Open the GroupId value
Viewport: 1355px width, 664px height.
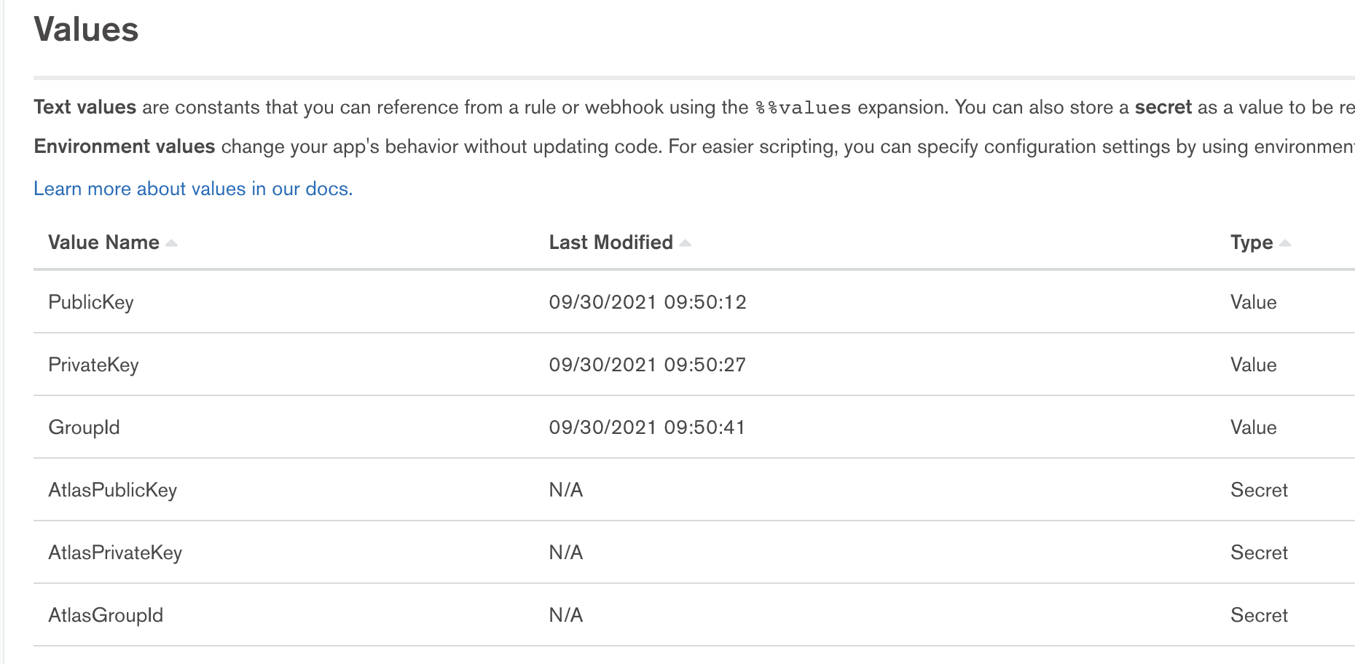84,427
